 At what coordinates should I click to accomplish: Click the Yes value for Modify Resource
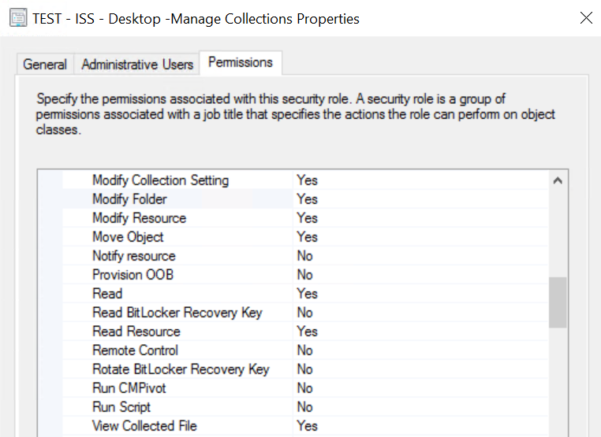[308, 218]
